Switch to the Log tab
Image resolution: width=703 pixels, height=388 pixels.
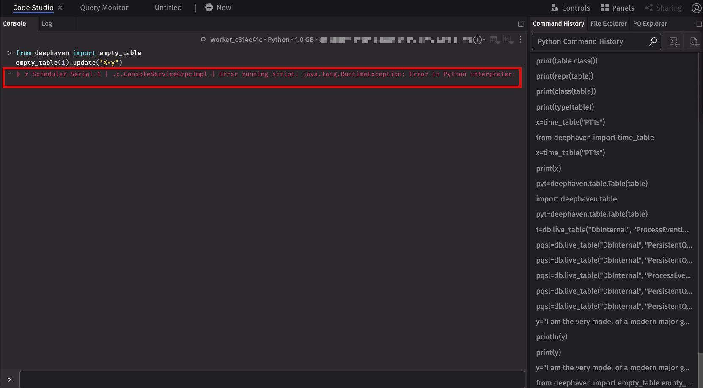(x=47, y=24)
